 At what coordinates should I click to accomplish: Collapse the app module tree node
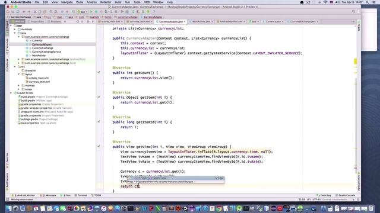click(x=11, y=25)
